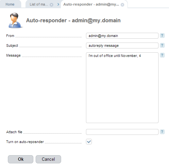Open help for the From field
Viewport: 169px width, 164px height.
162,36
